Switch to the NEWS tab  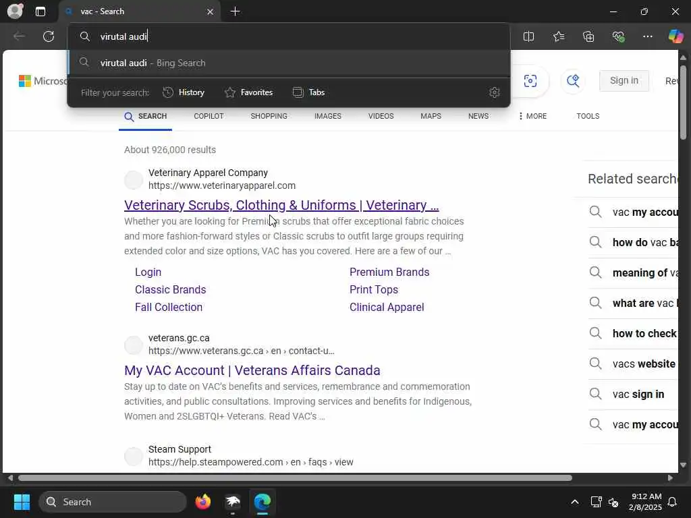click(x=478, y=116)
